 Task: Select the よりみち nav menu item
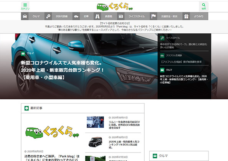pos(198,16)
